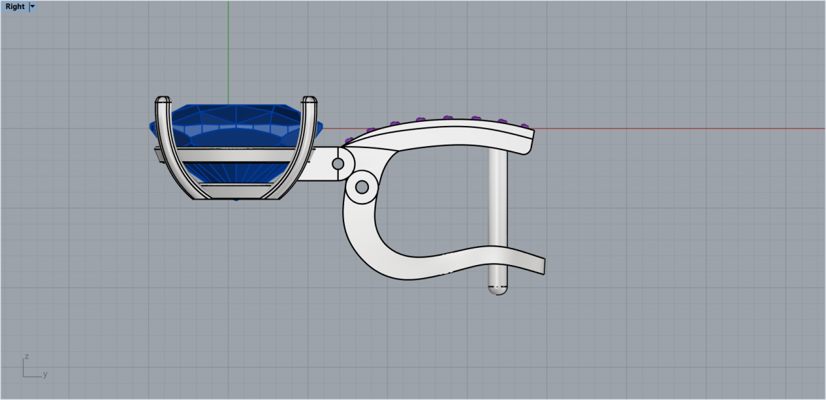This screenshot has height=400, width=826.
Task: Click the larger lower hinge hole
Action: coord(361,186)
